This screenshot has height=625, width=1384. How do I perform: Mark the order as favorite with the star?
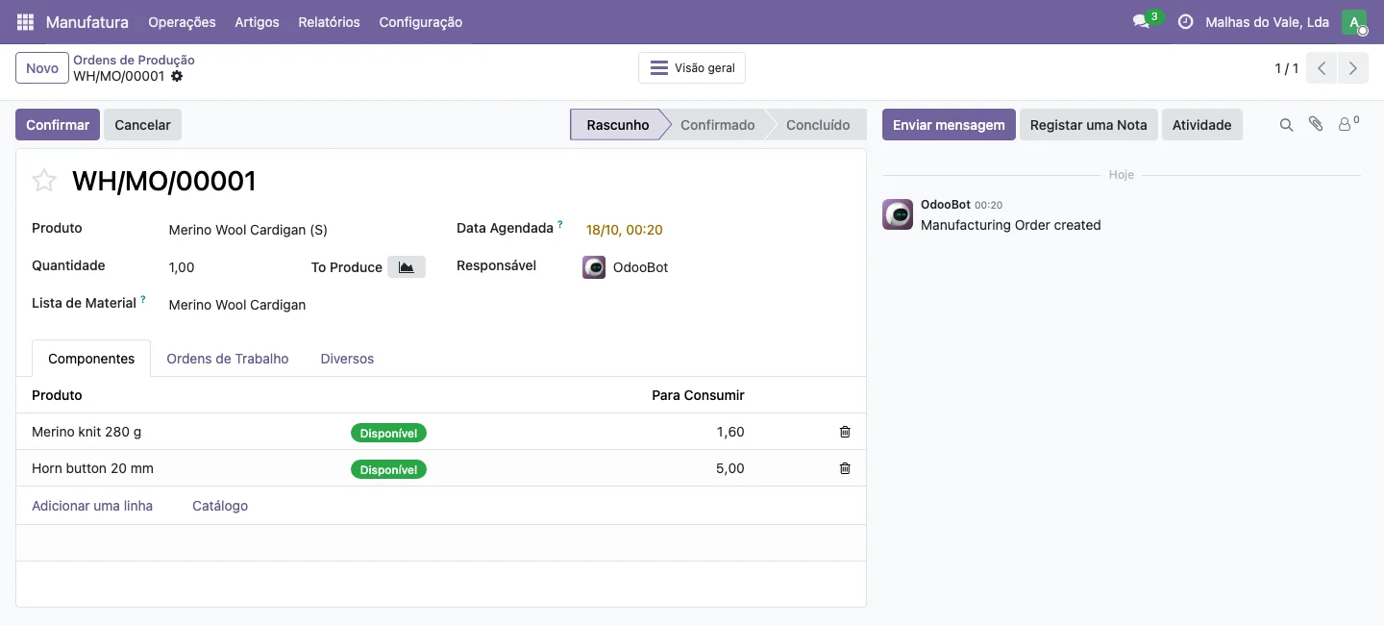(44, 181)
